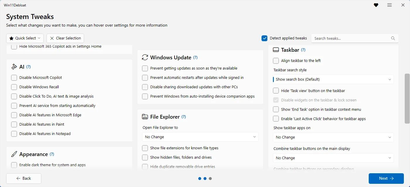The width and height of the screenshot is (410, 187).
Task: Click the first page indicator dot
Action: (x=200, y=179)
